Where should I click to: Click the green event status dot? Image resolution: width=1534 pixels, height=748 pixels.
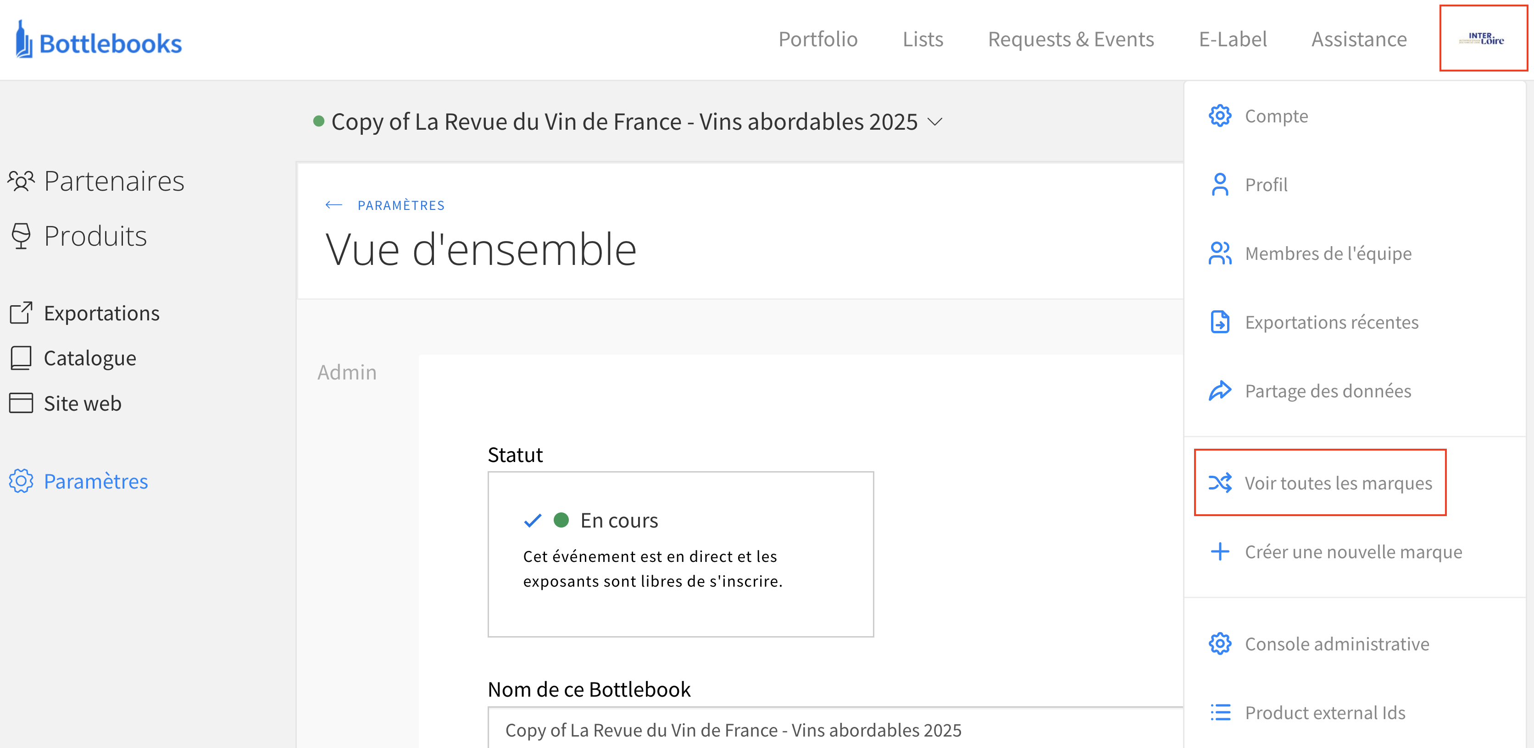tap(319, 121)
